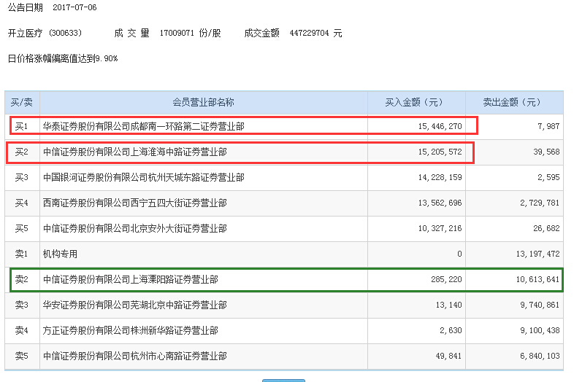Click the 买/卖 column header
The width and height of the screenshot is (574, 382).
click(x=22, y=102)
